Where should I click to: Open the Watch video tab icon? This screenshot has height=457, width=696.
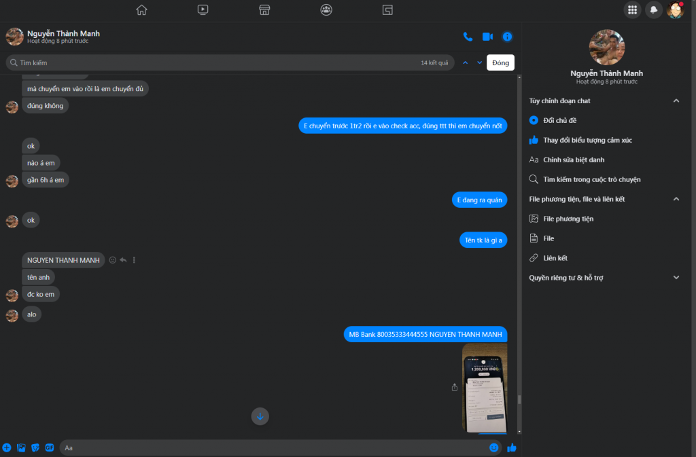[x=203, y=10]
